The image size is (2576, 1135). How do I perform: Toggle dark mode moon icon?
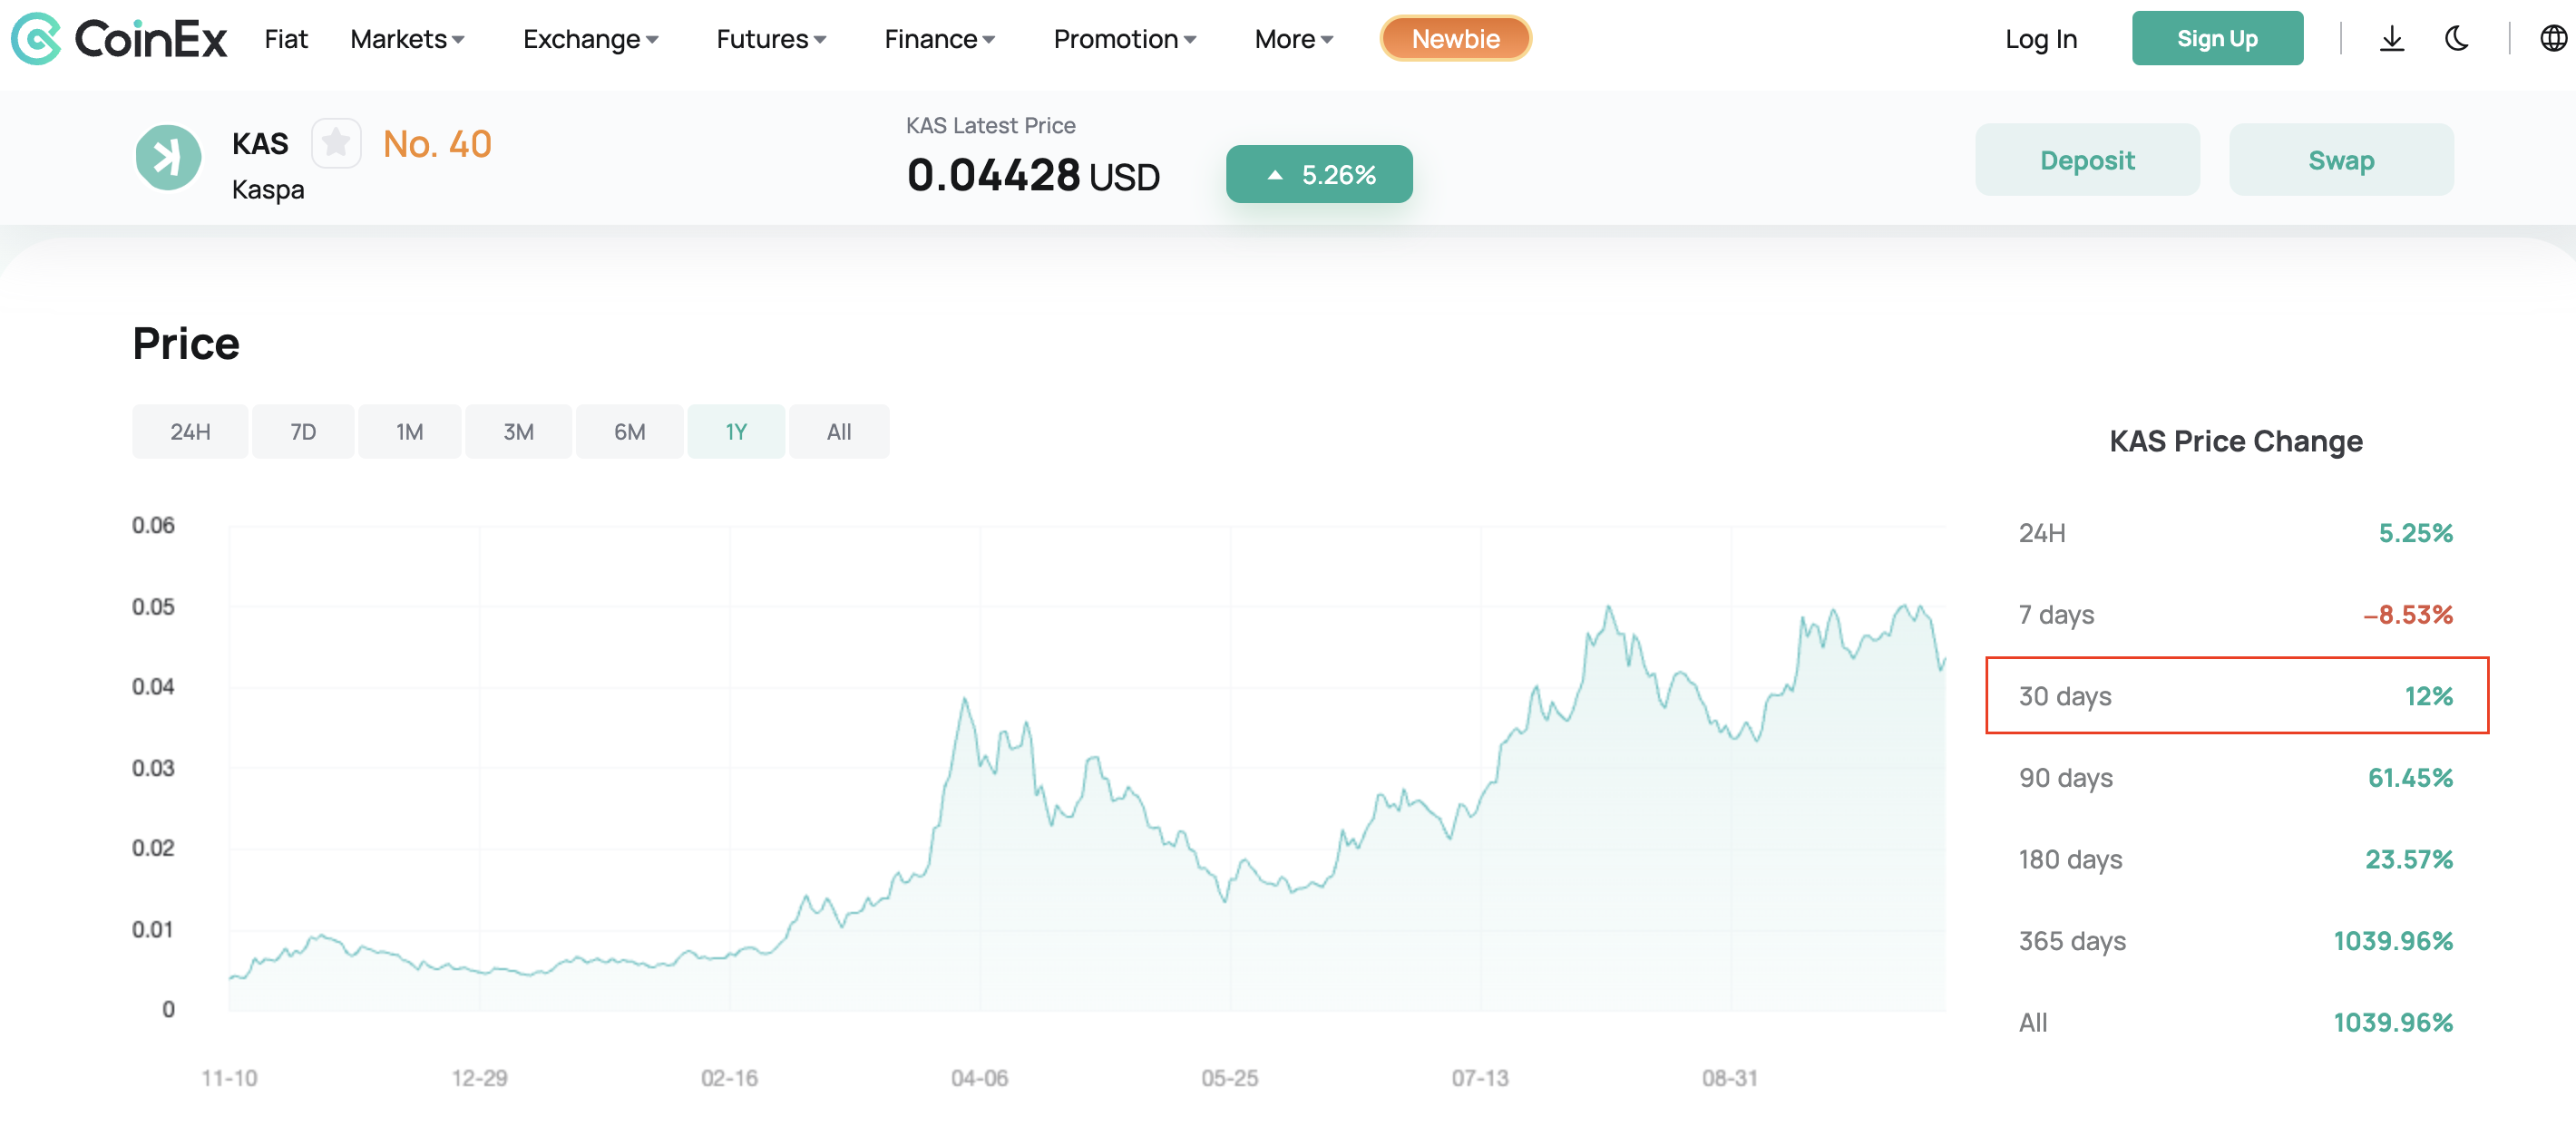pos(2456,39)
